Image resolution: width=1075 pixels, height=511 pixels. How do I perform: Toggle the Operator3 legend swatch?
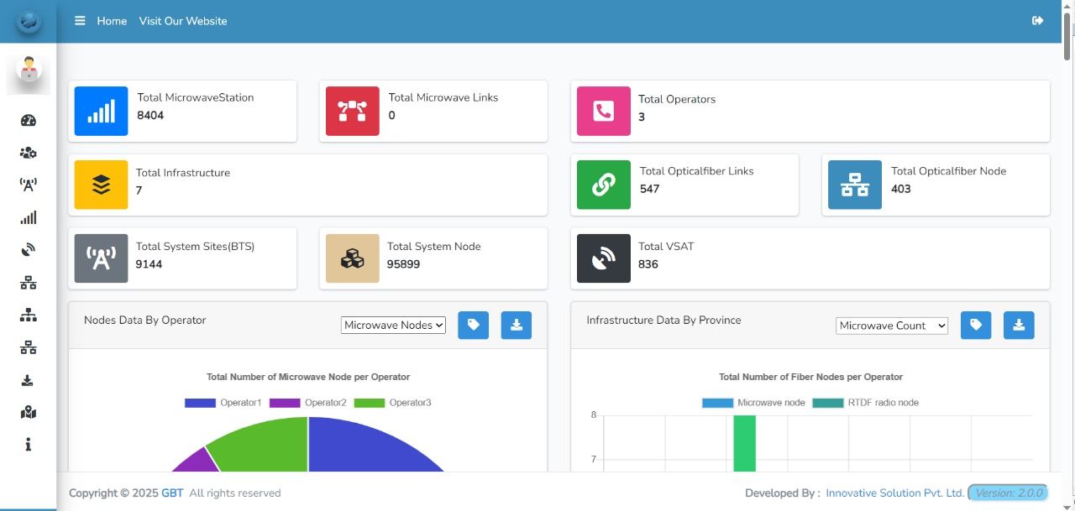point(370,403)
